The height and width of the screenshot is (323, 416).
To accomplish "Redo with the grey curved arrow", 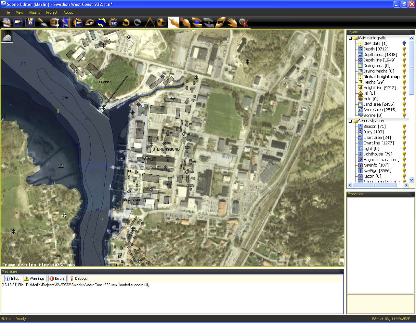I will (137, 22).
